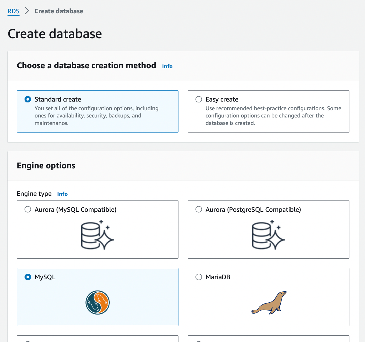Viewport: 365px width, 342px height.
Task: Open Info link next to Engine type
Action: point(62,194)
